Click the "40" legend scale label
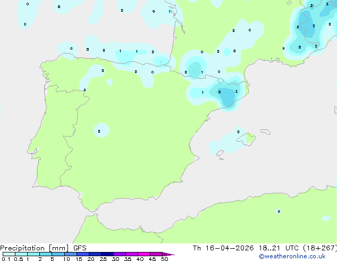This screenshot has width=337, height=261. [x=140, y=259]
